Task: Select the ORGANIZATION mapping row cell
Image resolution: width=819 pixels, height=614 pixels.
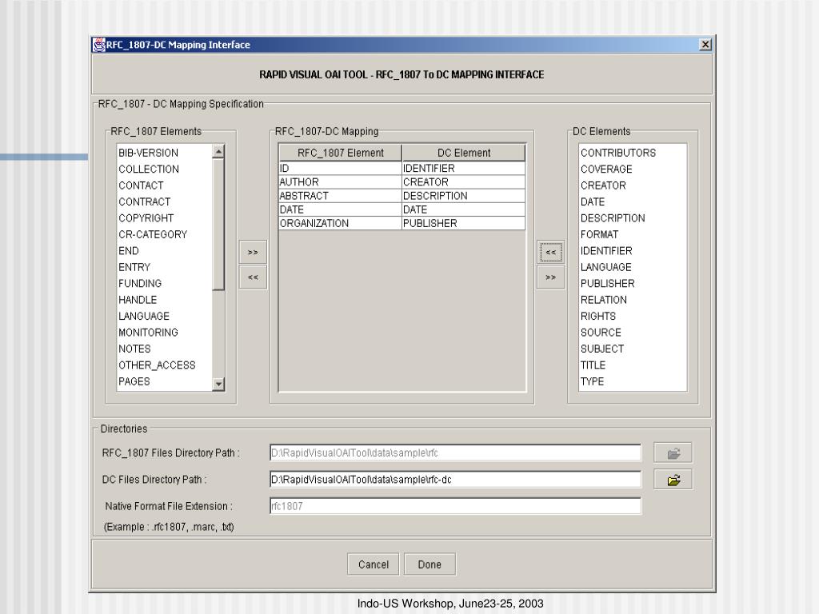Action: point(341,224)
